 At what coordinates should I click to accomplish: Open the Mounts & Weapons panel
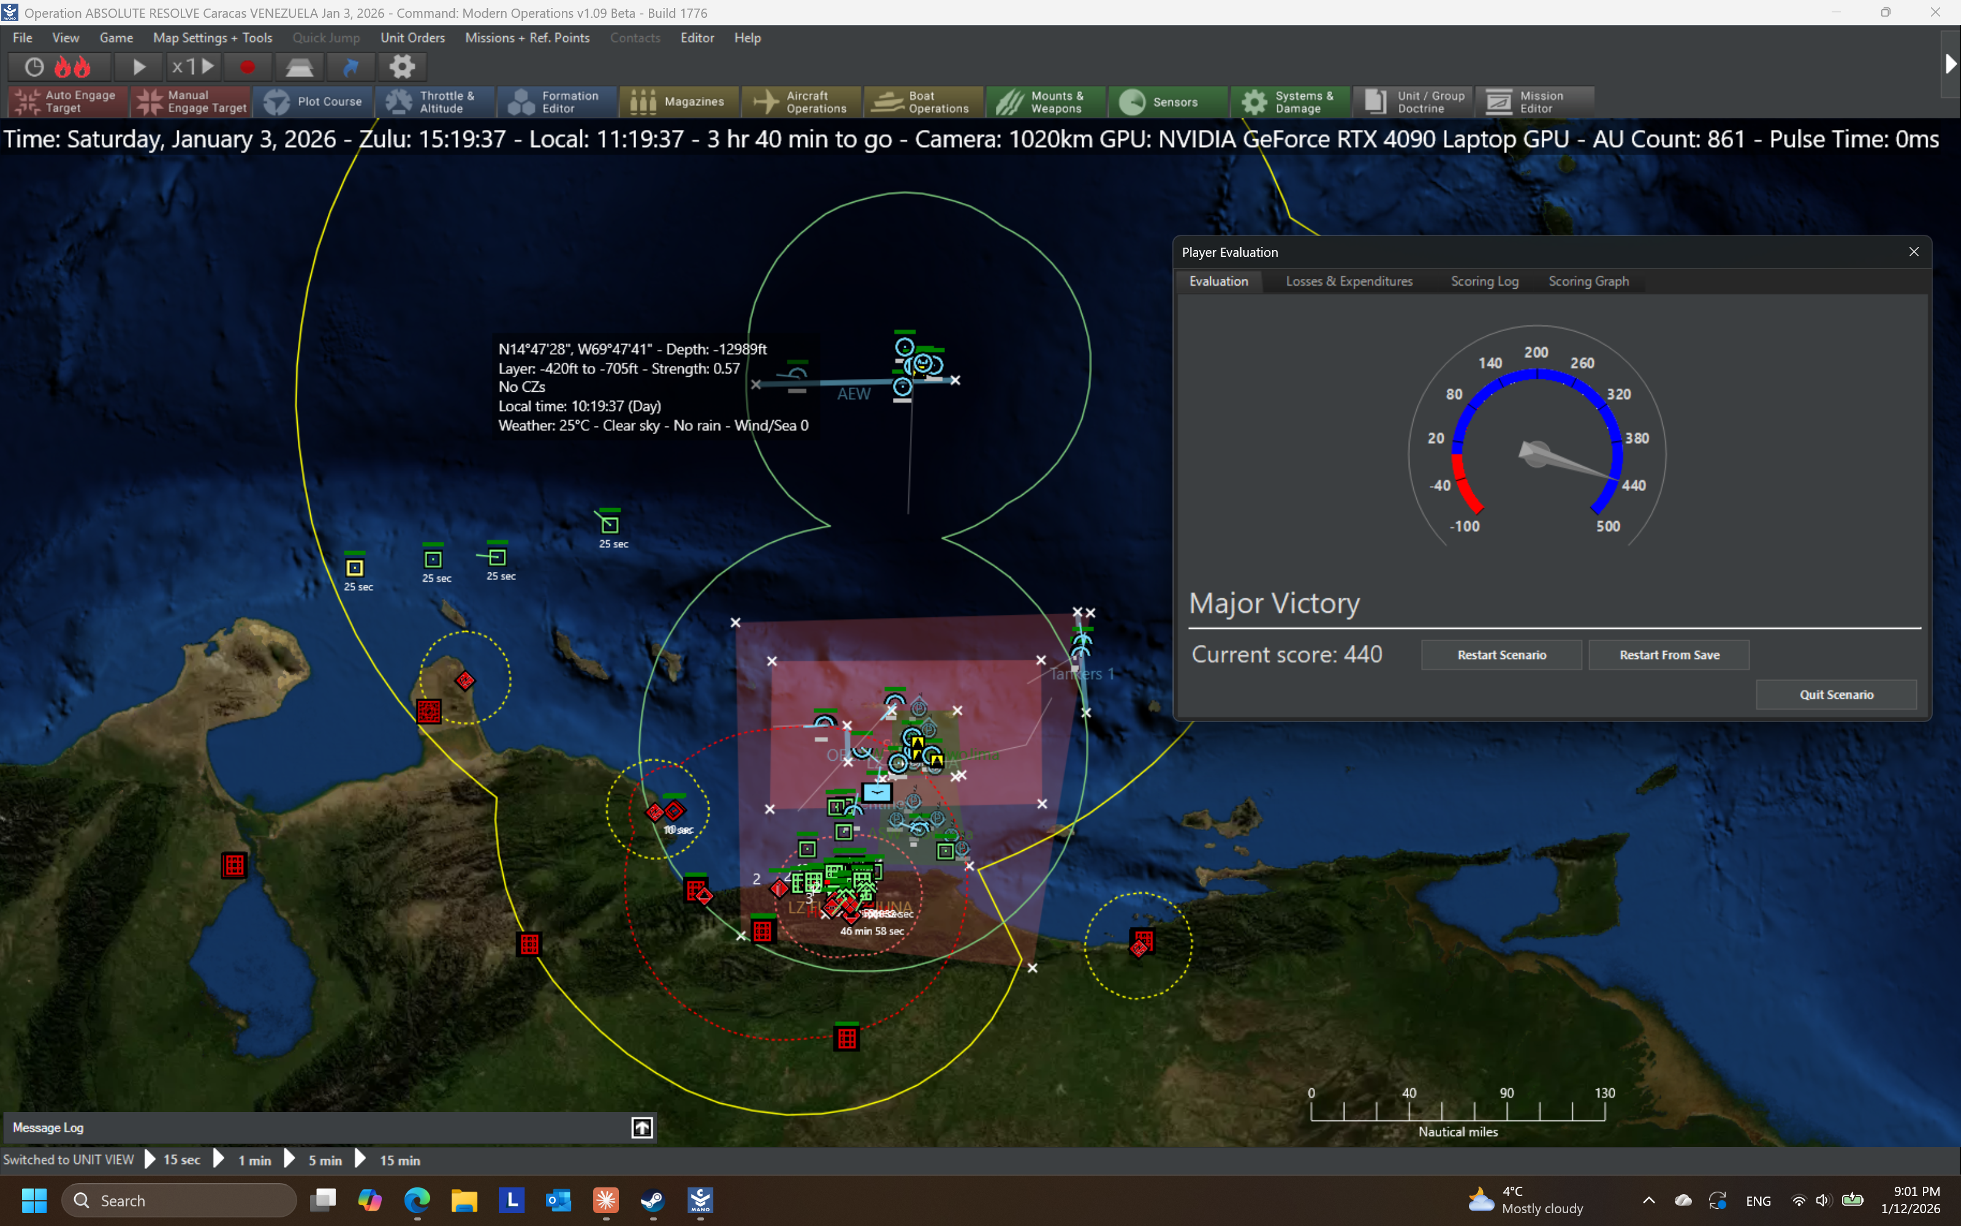tap(1045, 101)
